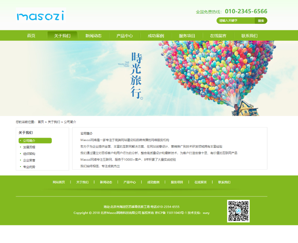298x243 pixels.
Task: Click 成功案例 link in the footer
Action: [x=153, y=182]
